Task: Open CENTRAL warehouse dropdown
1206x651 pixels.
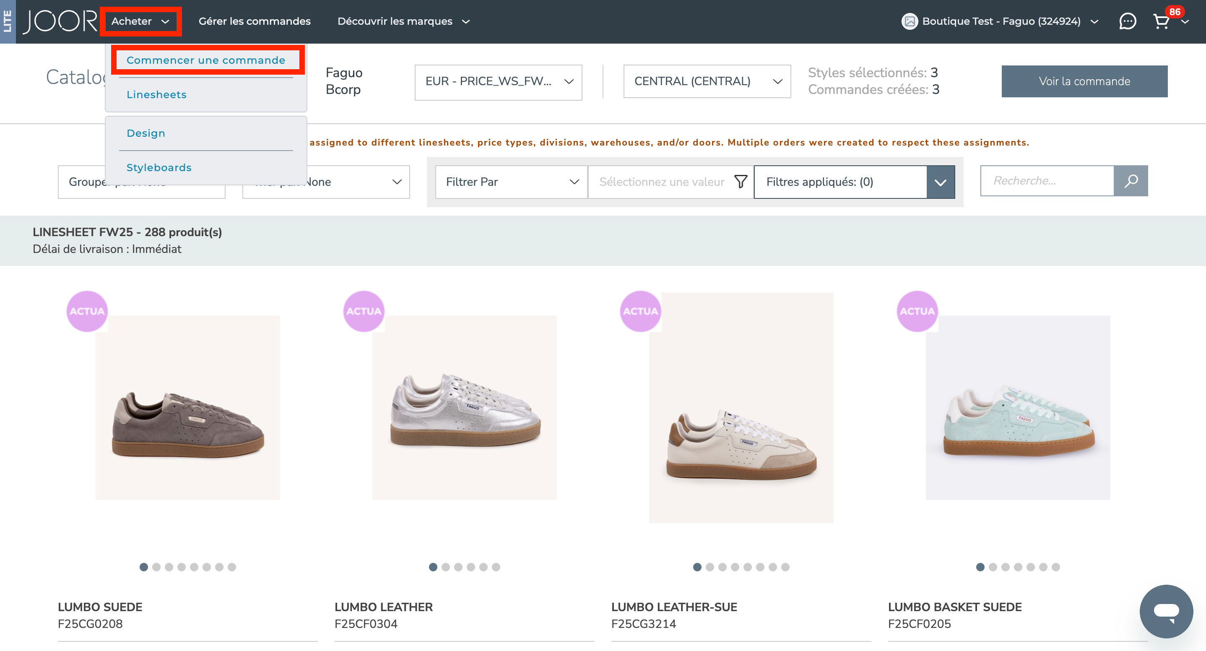Action: tap(707, 81)
